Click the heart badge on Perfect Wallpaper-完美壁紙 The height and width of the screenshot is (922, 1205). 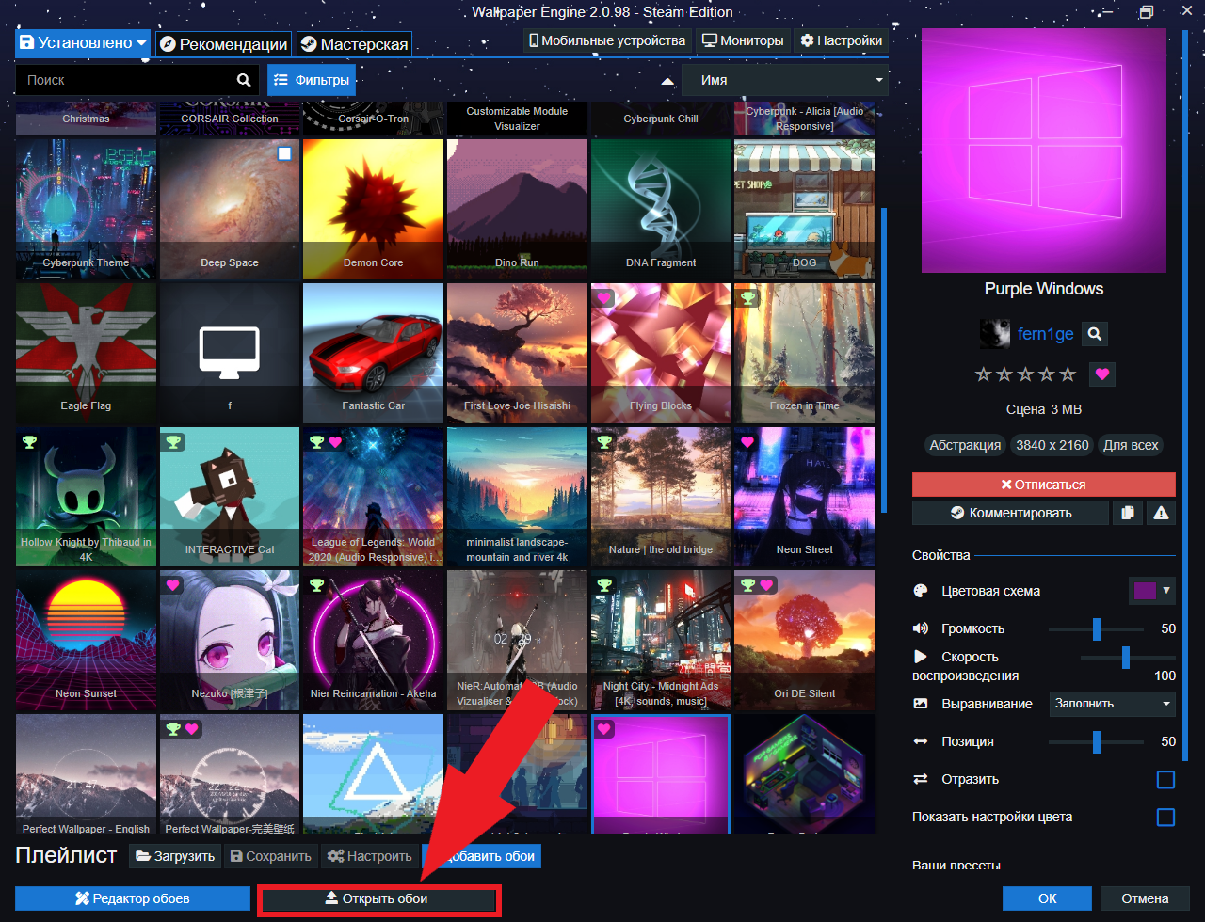pos(193,728)
